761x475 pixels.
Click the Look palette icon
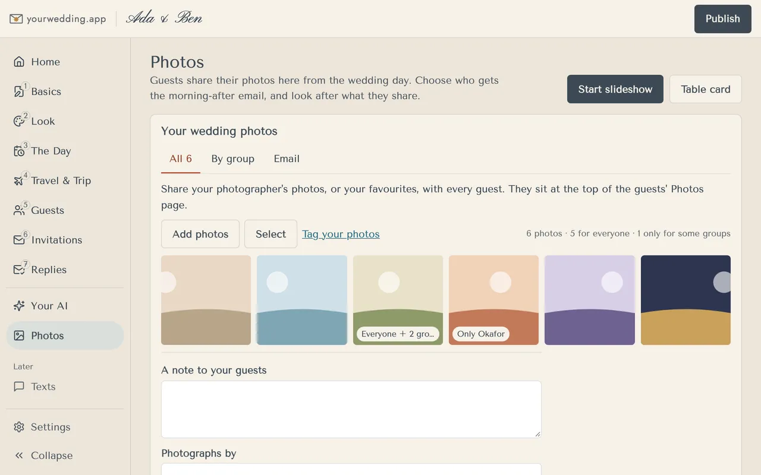pyautogui.click(x=19, y=121)
